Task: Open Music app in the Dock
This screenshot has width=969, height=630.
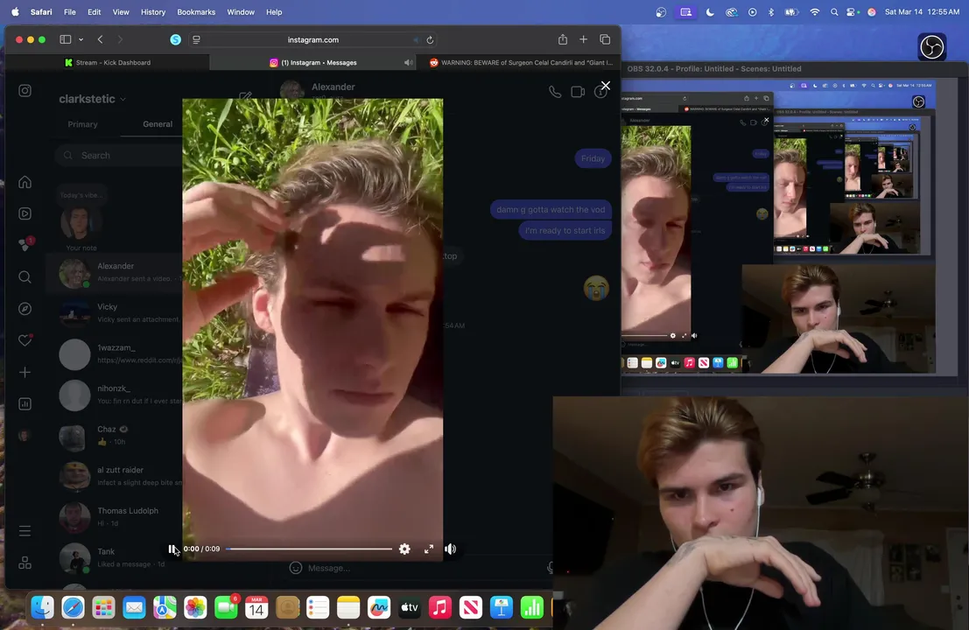Action: 440,608
